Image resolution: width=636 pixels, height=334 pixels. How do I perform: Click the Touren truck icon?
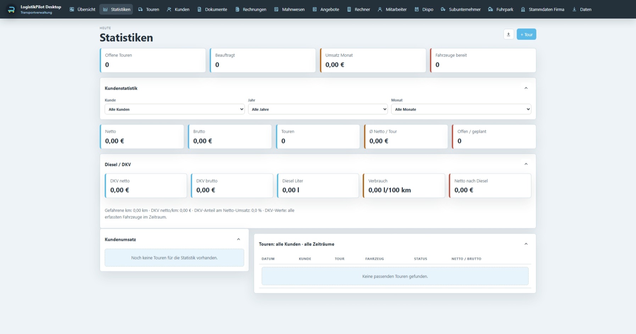(140, 9)
